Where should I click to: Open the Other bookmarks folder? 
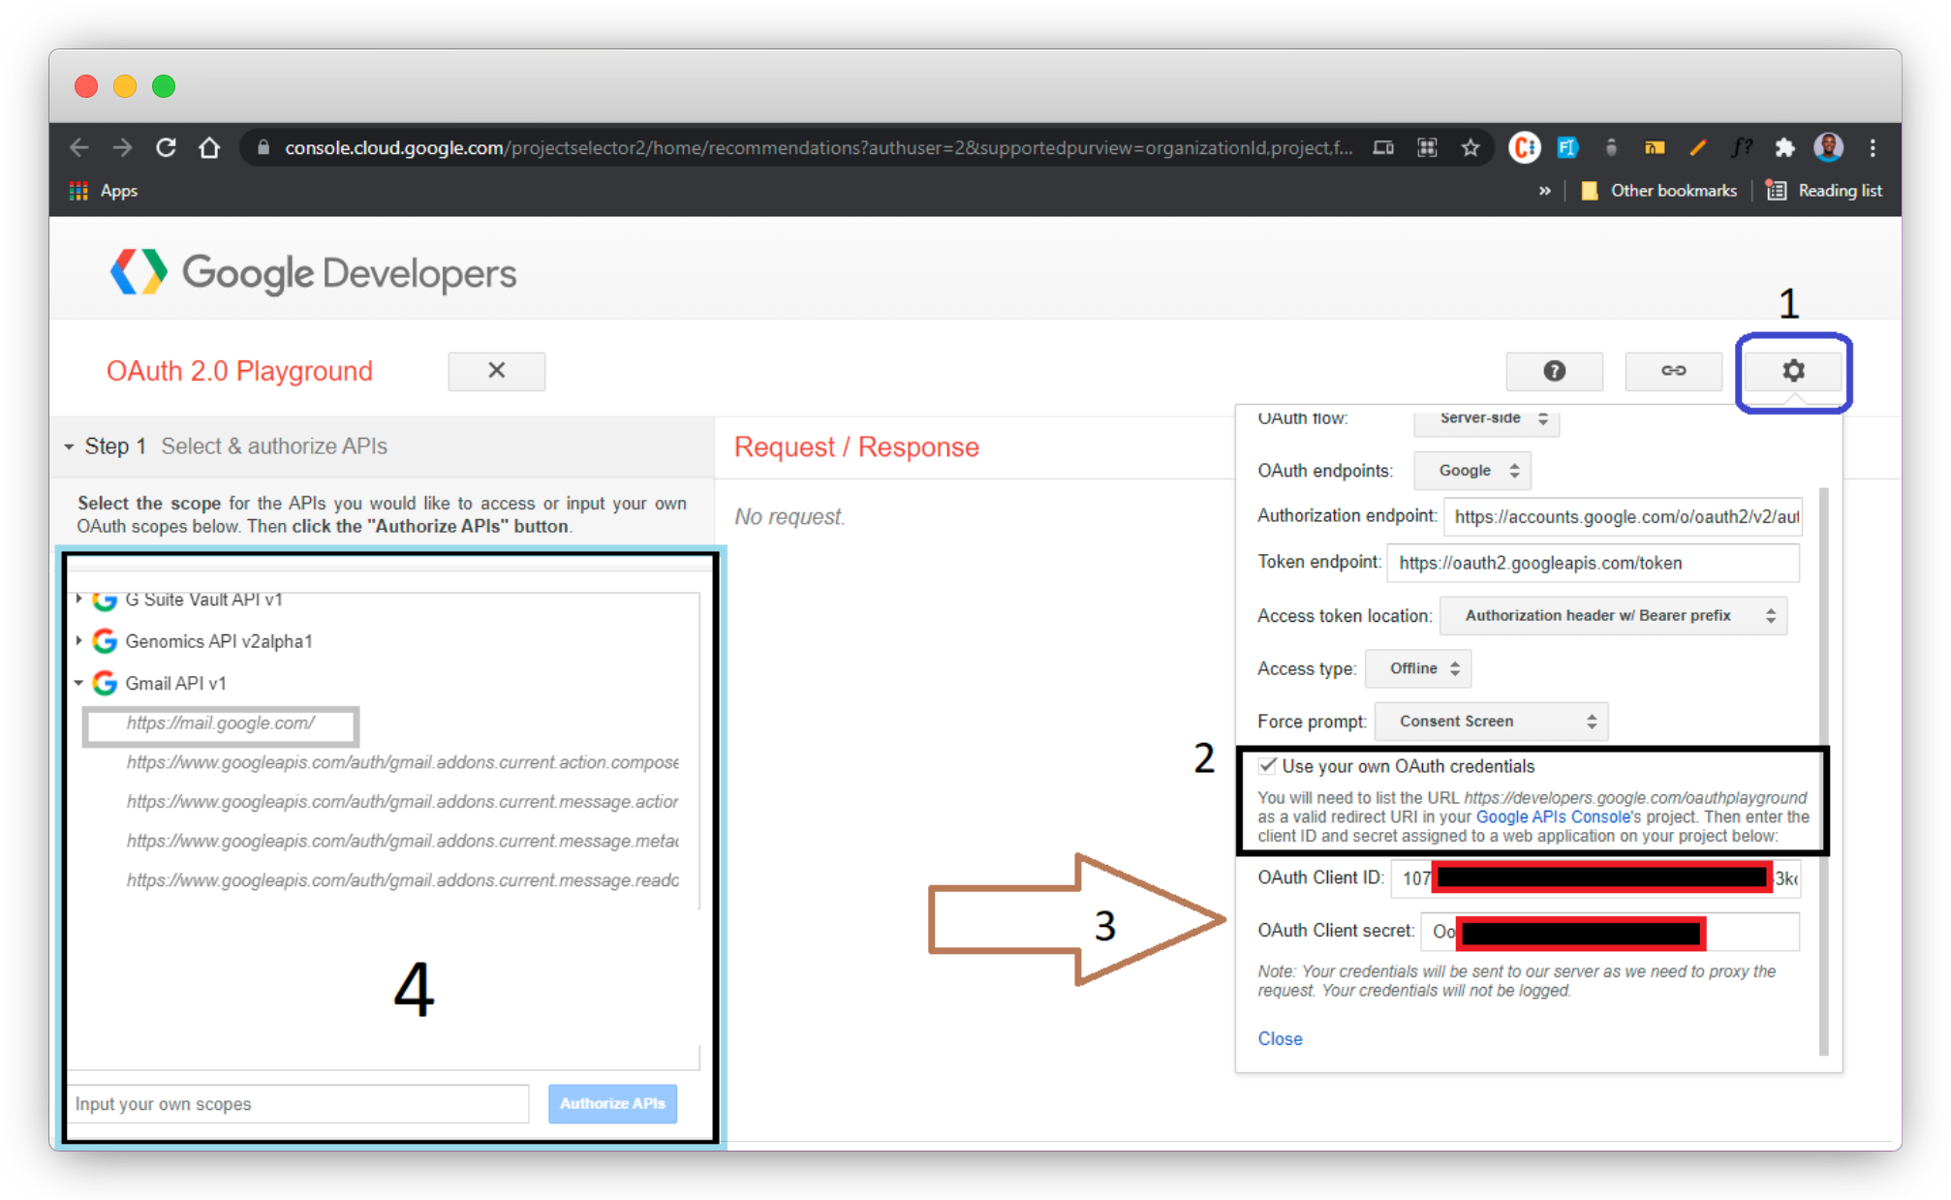[1658, 191]
